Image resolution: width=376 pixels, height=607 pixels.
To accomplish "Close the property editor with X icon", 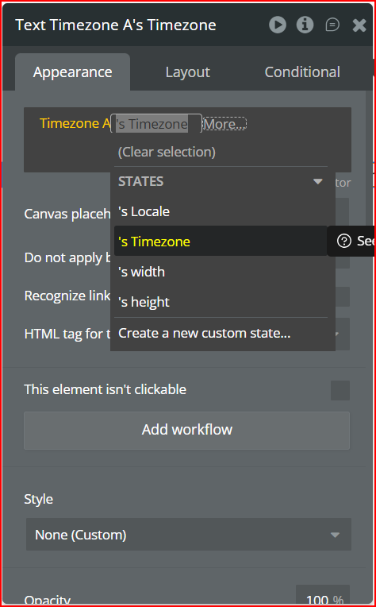I will pyautogui.click(x=359, y=25).
